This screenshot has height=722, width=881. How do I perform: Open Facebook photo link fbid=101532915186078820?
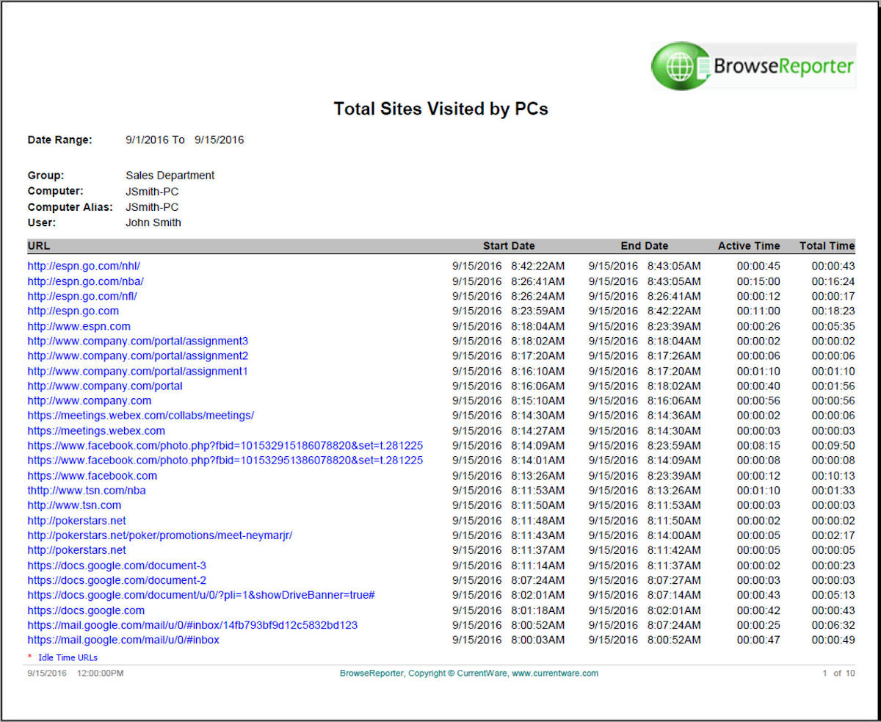click(225, 445)
